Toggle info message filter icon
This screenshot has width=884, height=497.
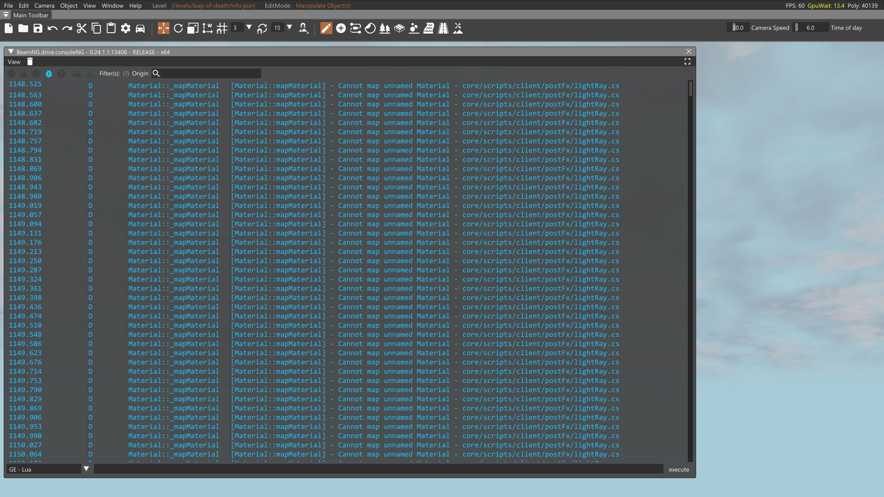tap(36, 74)
